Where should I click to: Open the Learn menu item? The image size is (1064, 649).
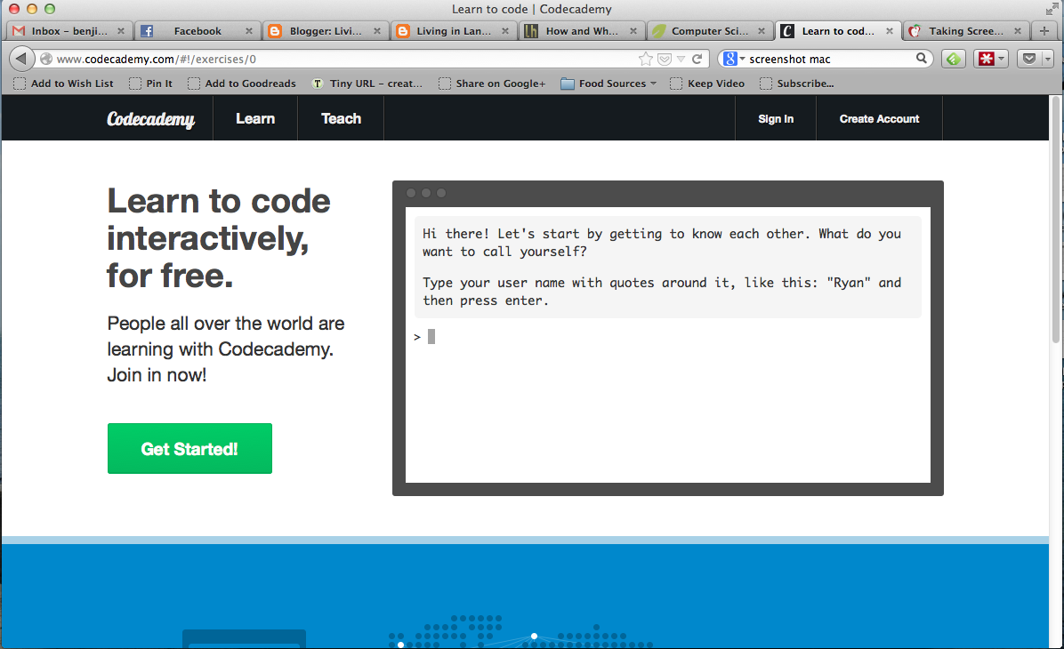pyautogui.click(x=255, y=117)
